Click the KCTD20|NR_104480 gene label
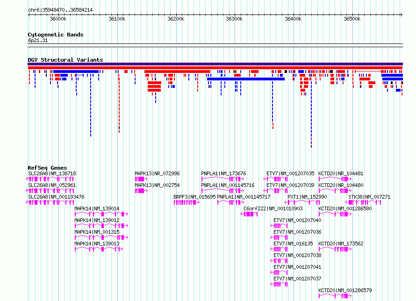The width and height of the screenshot is (416, 301). pyautogui.click(x=341, y=185)
